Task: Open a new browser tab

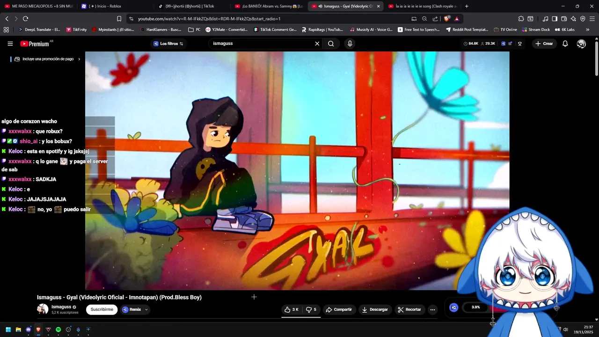Action: (467, 6)
